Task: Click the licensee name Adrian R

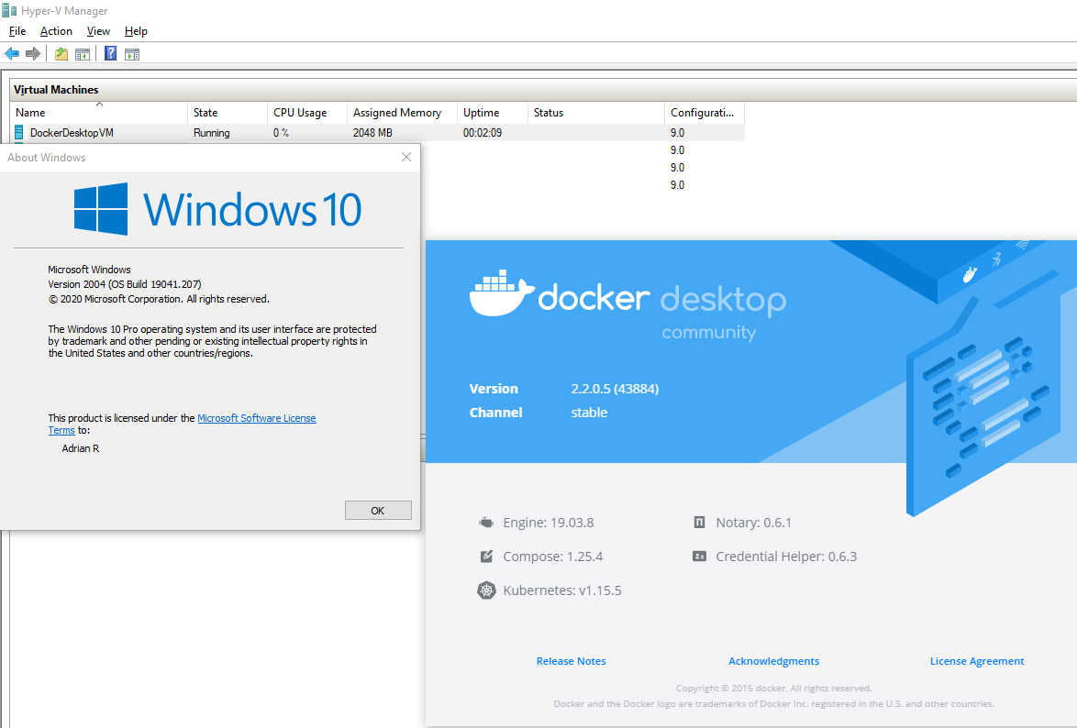Action: (81, 448)
